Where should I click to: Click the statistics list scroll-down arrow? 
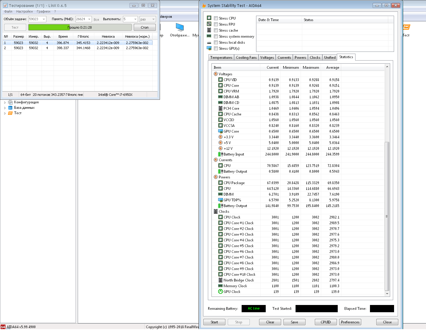coord(387,294)
